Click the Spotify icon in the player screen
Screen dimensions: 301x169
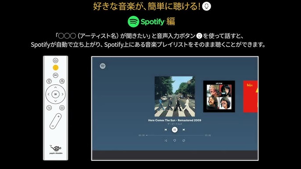[x=103, y=66]
